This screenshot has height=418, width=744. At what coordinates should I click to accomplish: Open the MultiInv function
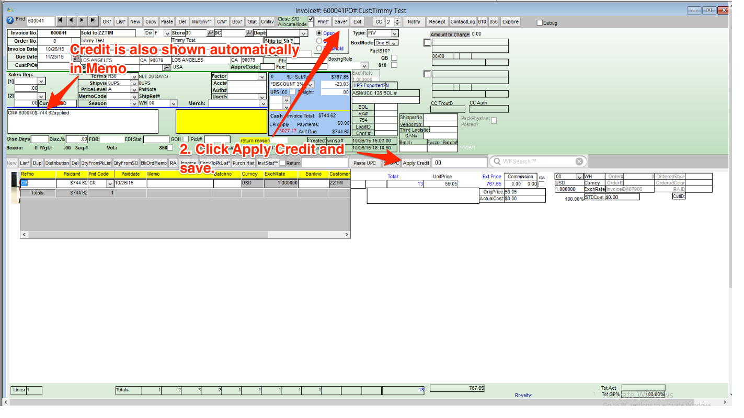(202, 21)
